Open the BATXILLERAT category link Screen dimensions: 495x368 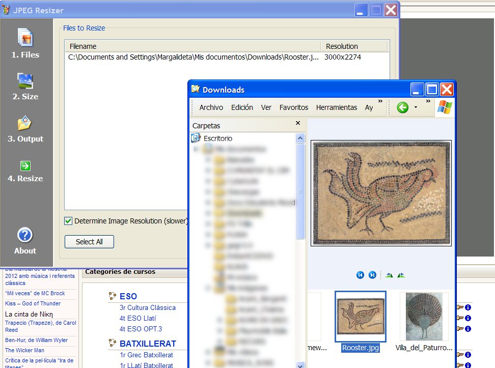148,344
